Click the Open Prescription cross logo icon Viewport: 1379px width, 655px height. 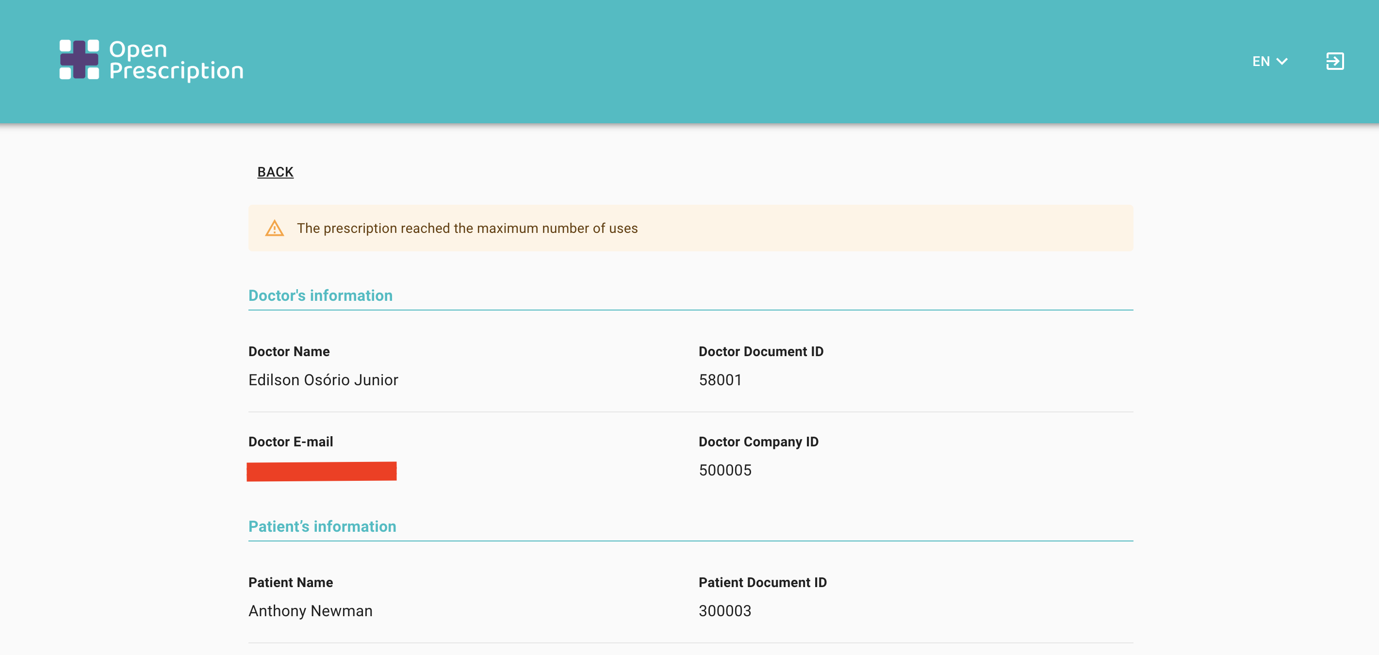pos(79,59)
